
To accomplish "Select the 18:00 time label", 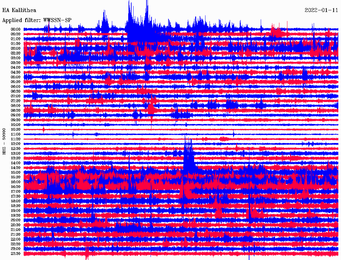I will (16, 201).
